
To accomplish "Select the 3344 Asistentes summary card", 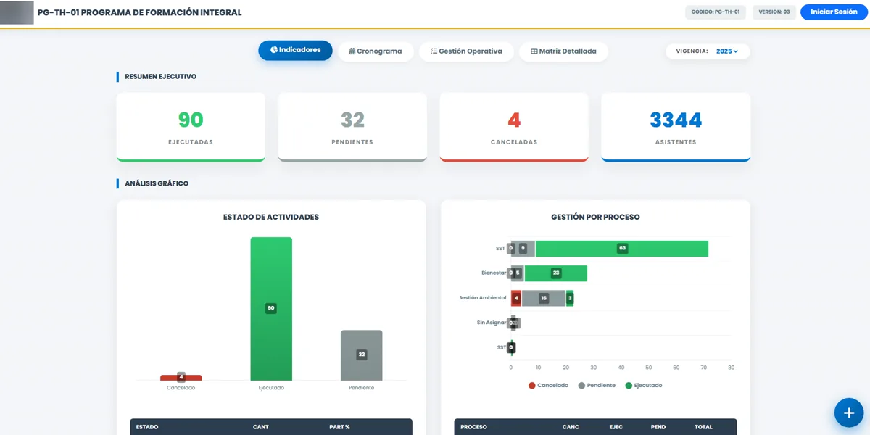I will click(x=676, y=127).
